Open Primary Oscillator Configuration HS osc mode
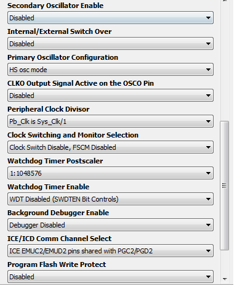 110,70
